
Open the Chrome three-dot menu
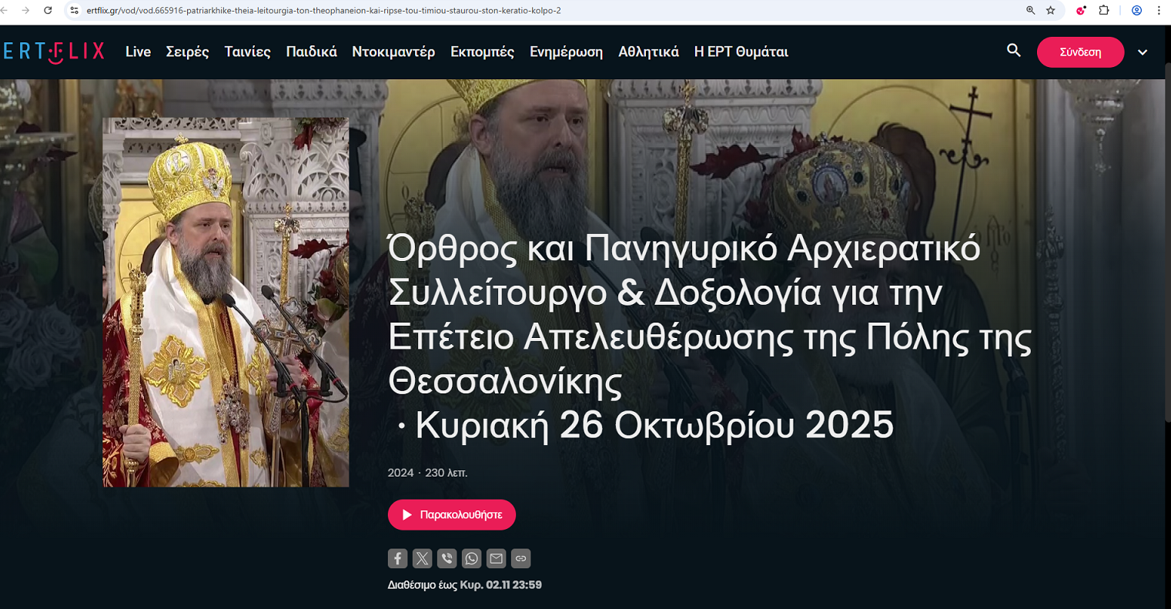(1159, 11)
